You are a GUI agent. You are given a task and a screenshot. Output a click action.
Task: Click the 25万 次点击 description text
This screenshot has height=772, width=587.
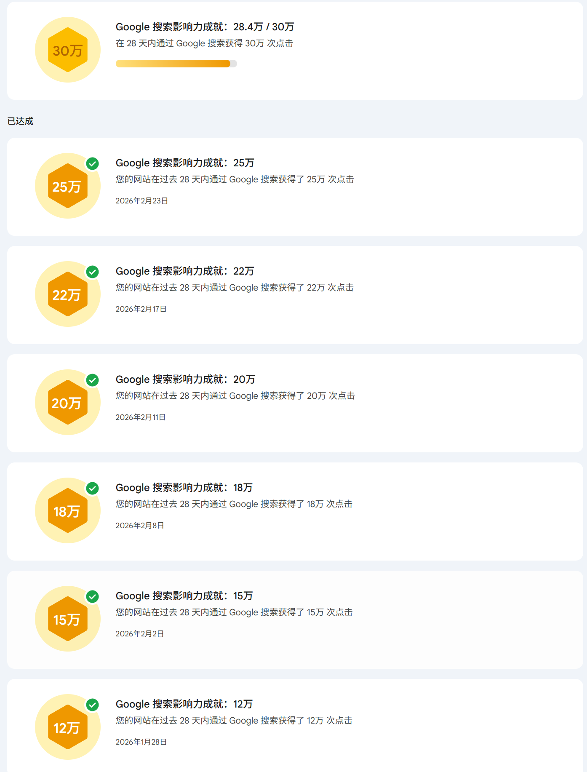(x=235, y=179)
